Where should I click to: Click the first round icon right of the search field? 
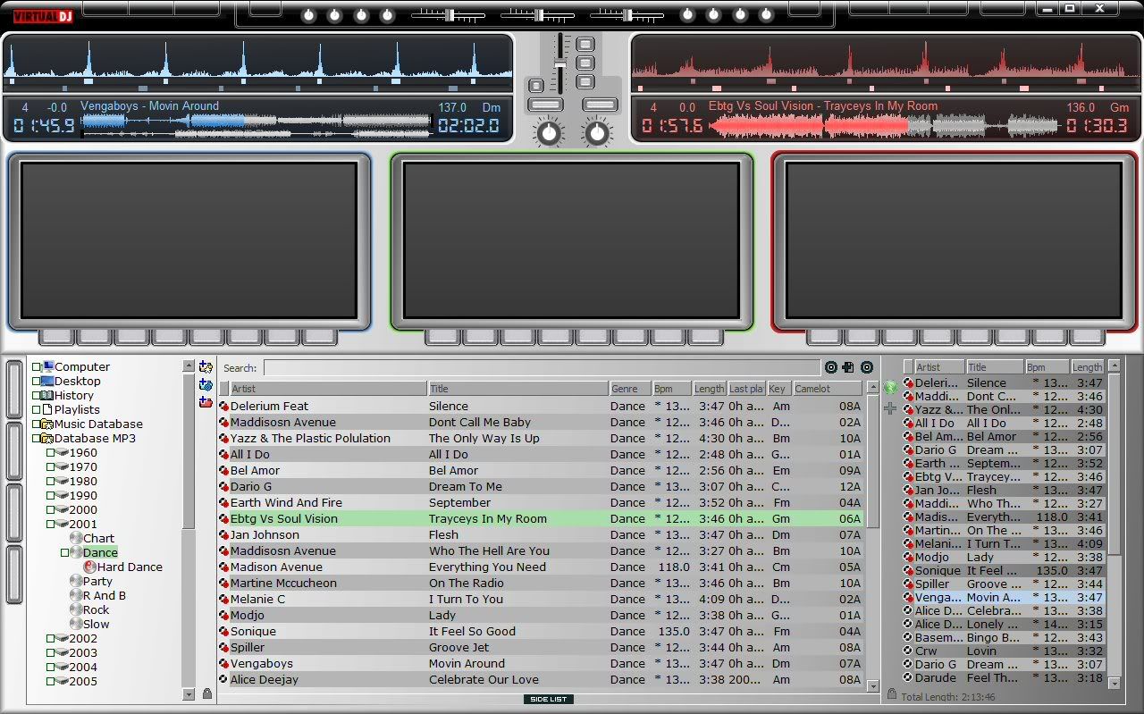(831, 367)
